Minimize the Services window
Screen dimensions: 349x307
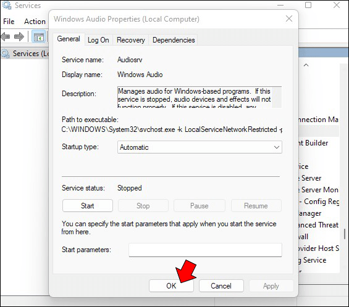(280, 5)
